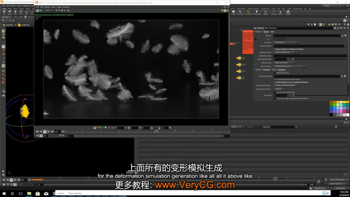Click parameter pane gear settings icon

pyautogui.click(x=335, y=28)
